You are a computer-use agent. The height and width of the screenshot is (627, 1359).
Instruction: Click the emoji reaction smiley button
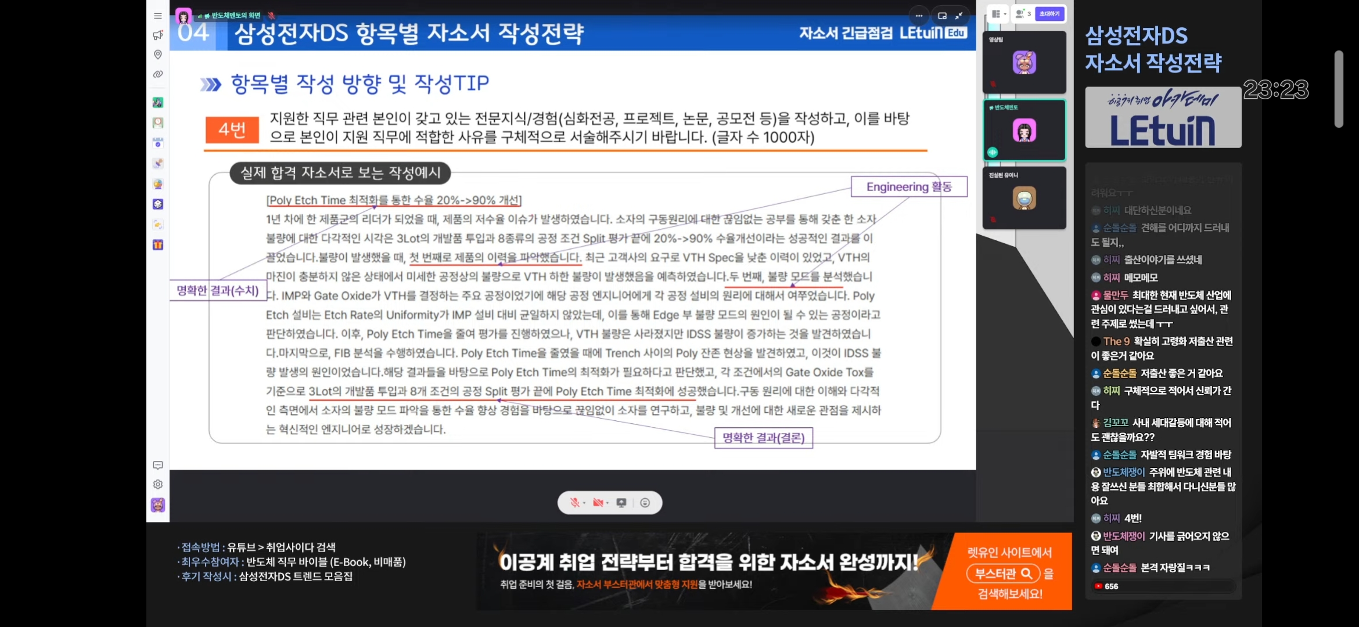click(645, 503)
